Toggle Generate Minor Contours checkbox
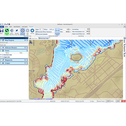Screen dimensions: 126x126 coord(36,32)
